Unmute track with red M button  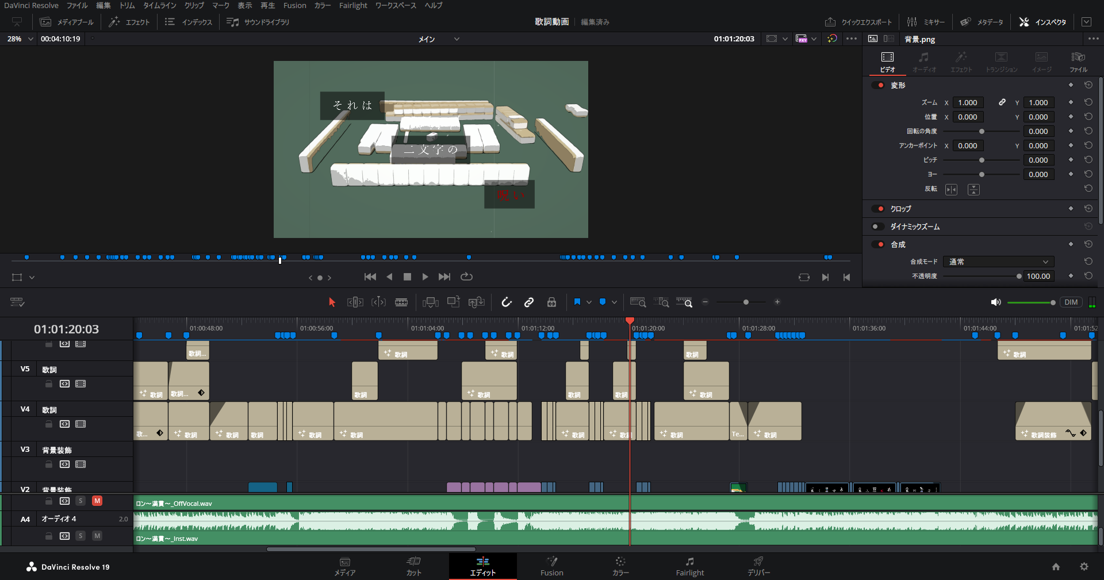point(97,501)
